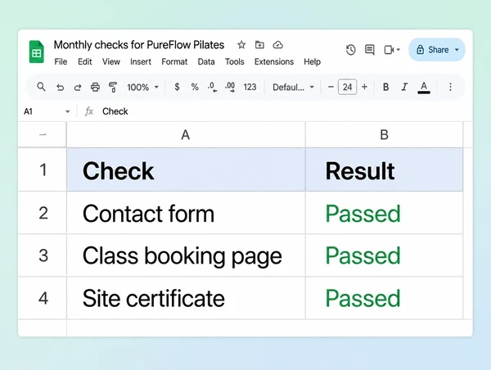The height and width of the screenshot is (370, 491).
Task: Activate the paint format tool
Action: coord(113,87)
